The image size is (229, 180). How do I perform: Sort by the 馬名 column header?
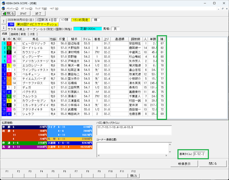coord(35,39)
